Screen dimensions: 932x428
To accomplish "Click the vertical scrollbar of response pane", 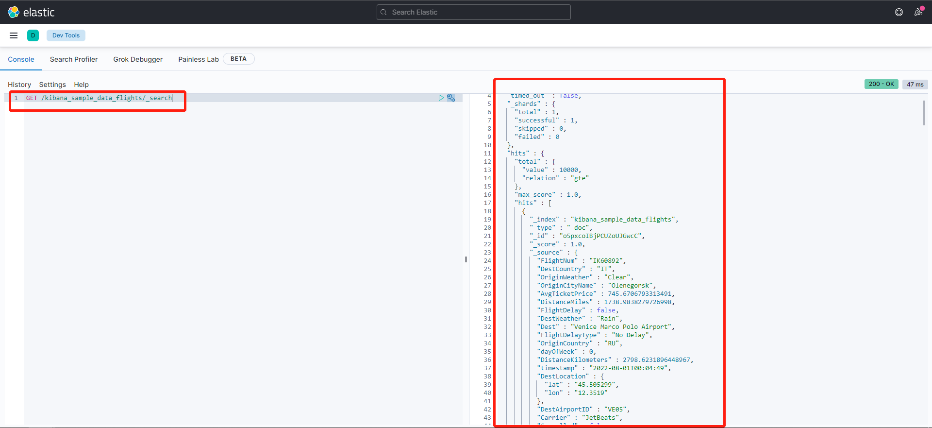I will pyautogui.click(x=924, y=113).
